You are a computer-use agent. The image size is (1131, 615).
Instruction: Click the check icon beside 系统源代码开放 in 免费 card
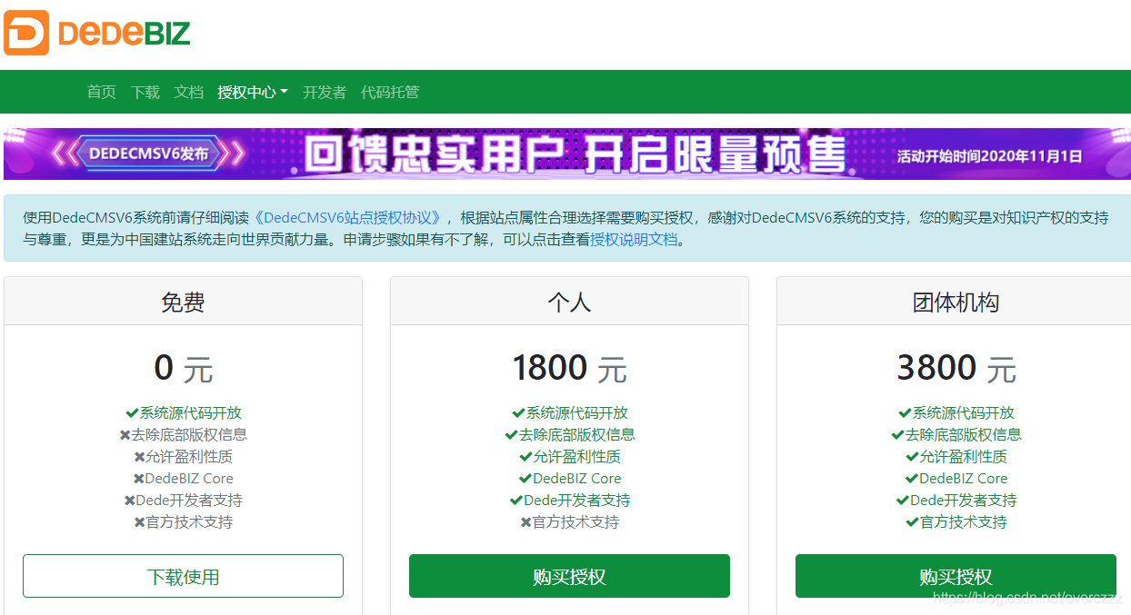coord(132,413)
